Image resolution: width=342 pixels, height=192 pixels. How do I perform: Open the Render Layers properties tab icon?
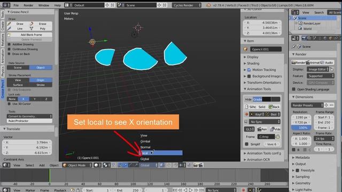coord(309,38)
